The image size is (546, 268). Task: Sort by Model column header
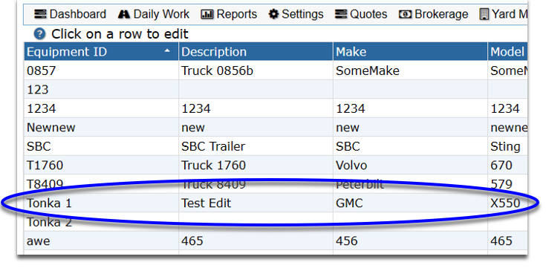coord(507,52)
